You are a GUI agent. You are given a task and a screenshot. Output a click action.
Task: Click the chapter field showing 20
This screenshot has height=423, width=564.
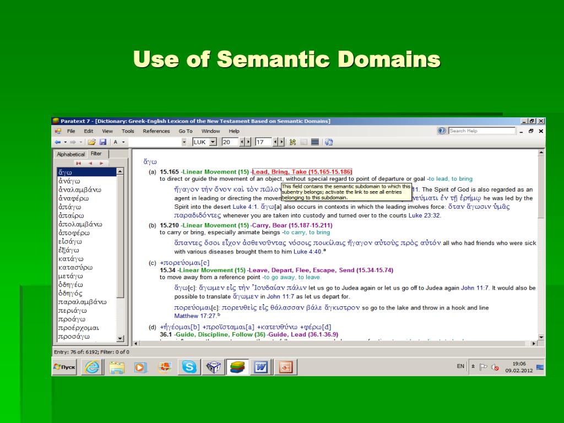tap(230, 142)
